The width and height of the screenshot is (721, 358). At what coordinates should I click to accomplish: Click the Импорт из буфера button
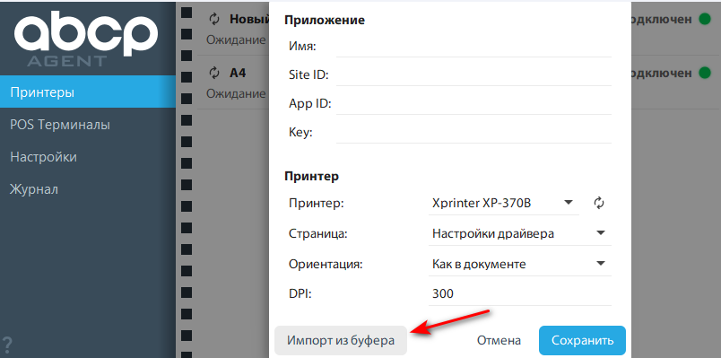point(341,341)
